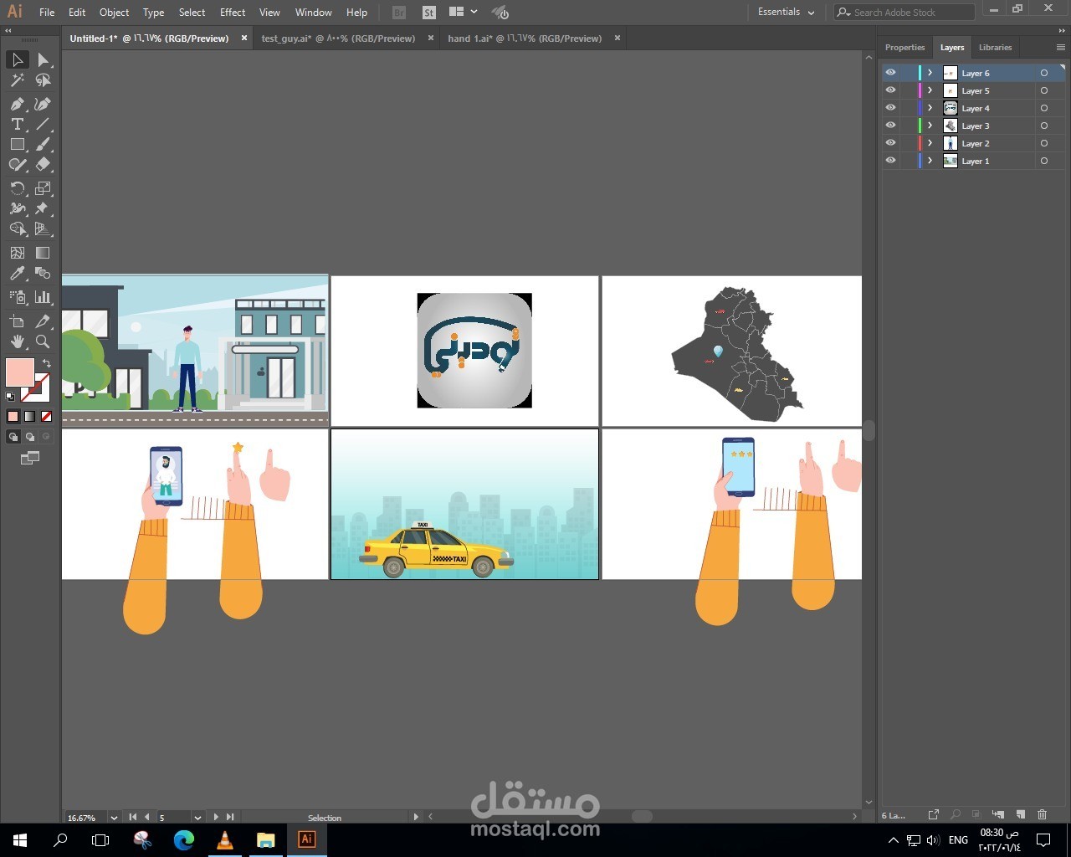Select the Pen tool
Image resolution: width=1071 pixels, height=857 pixels.
click(18, 104)
